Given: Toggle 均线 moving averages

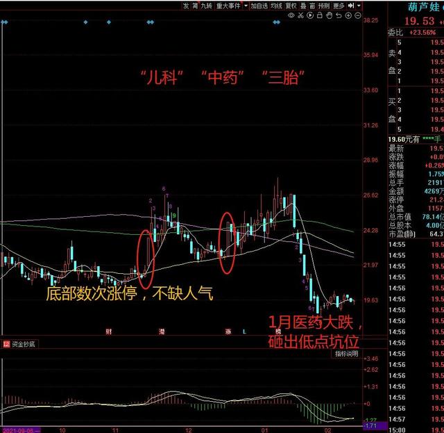Looking at the screenshot, I should (276, 6).
